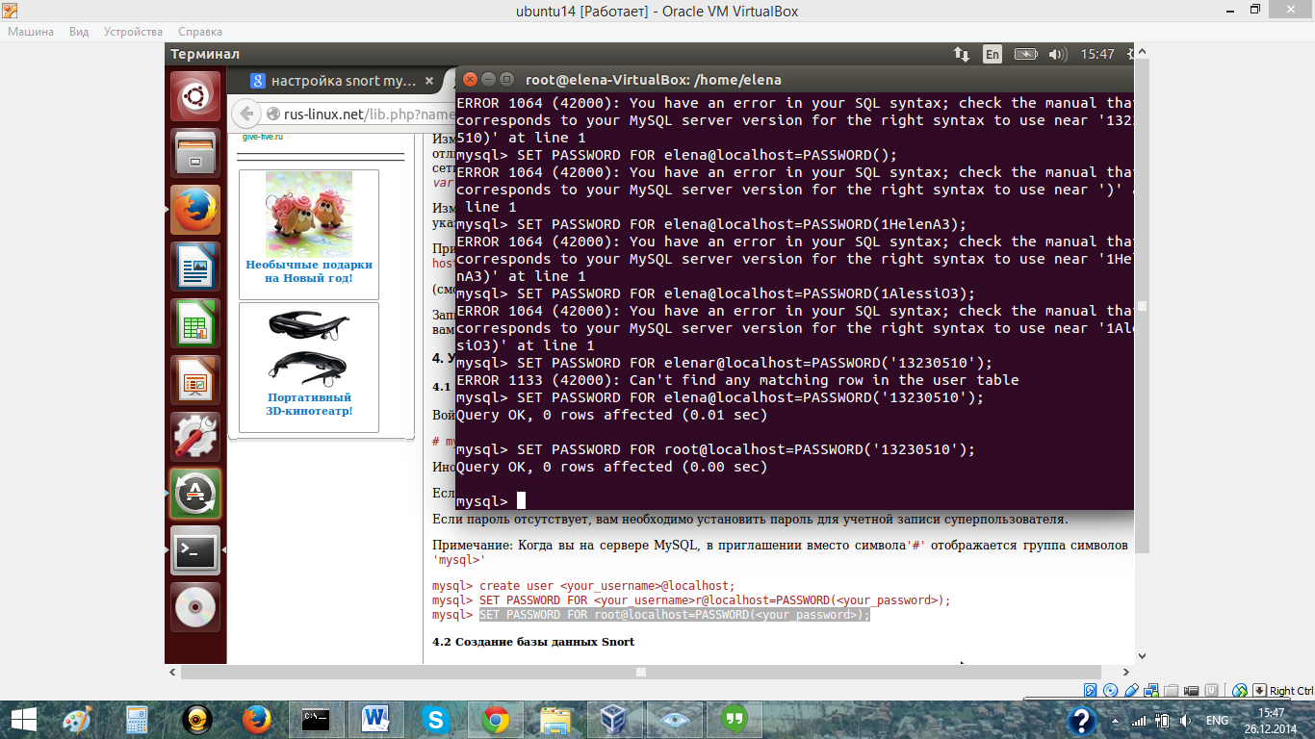1315x739 pixels.
Task: Open session gear menu in Ubuntu panel
Action: [1128, 55]
